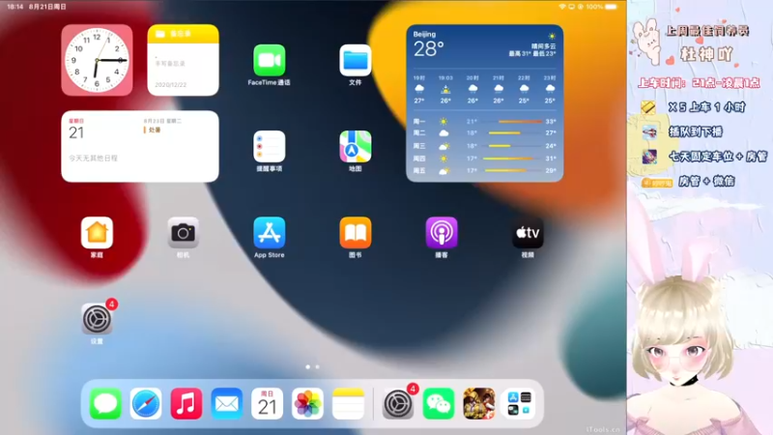Open Settings in the dock's recent apps

coord(398,404)
